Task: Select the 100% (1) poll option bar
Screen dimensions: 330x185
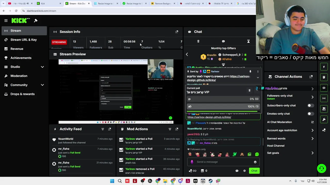Action: tap(223, 106)
